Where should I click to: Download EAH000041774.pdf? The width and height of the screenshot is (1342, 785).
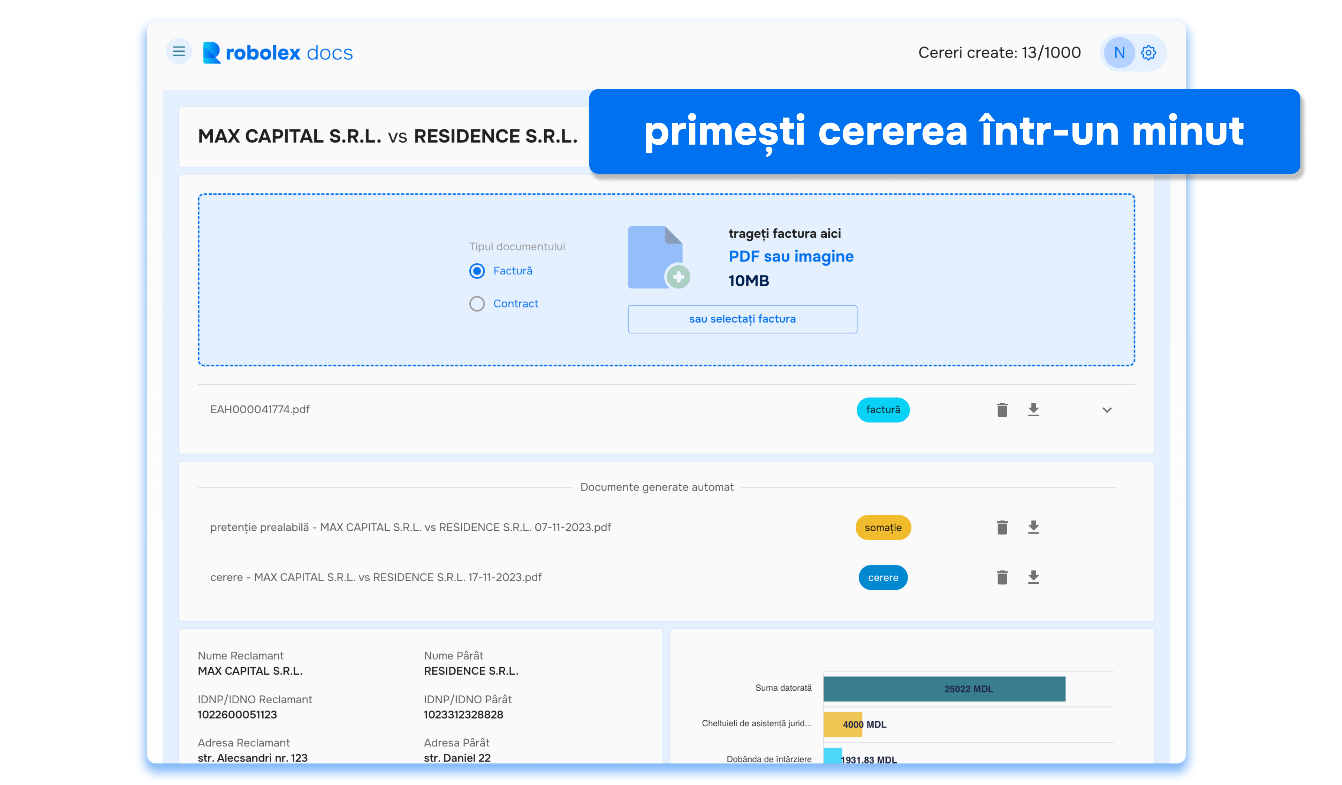point(1034,410)
